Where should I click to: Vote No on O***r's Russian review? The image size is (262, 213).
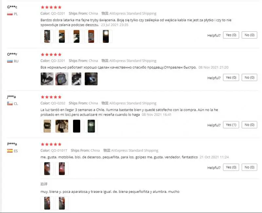249,77
